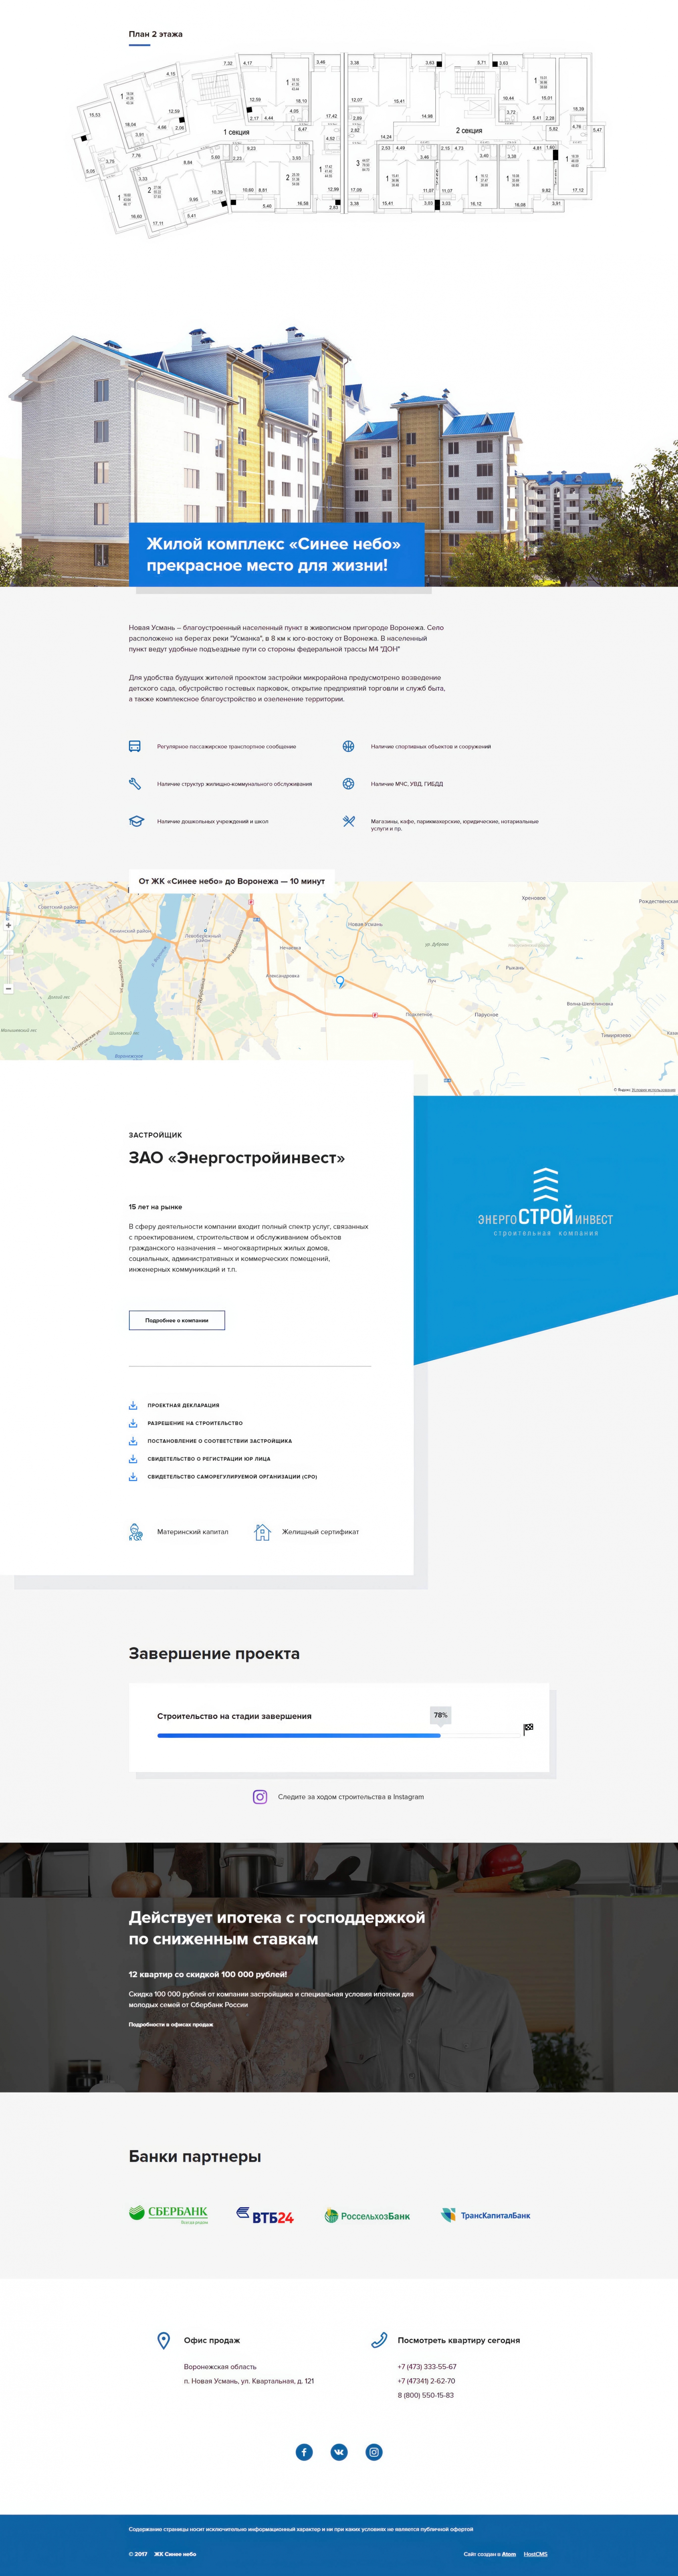Click the map label От ЖК «Синее небо» до Воронежа

coord(232,881)
